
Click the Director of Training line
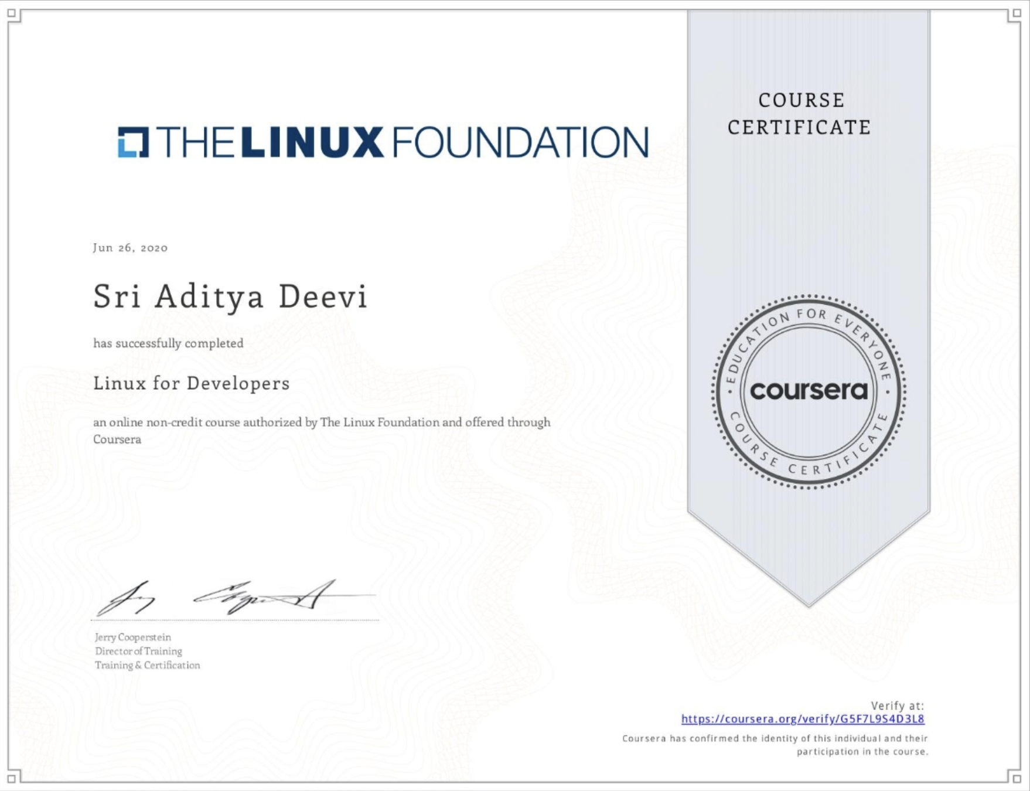(139, 651)
